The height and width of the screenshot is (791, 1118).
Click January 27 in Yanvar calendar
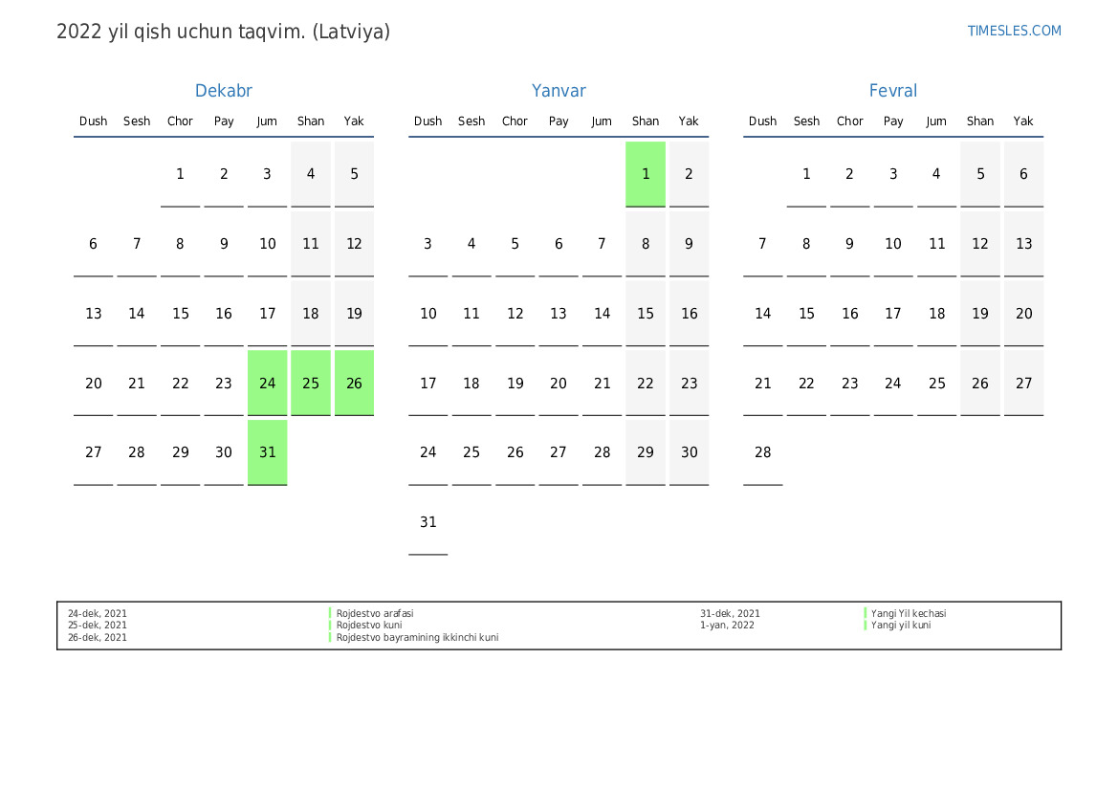tap(559, 452)
